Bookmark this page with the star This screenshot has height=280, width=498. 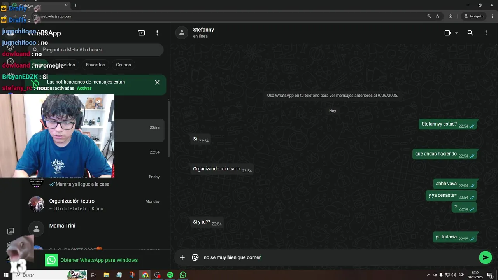438,16
